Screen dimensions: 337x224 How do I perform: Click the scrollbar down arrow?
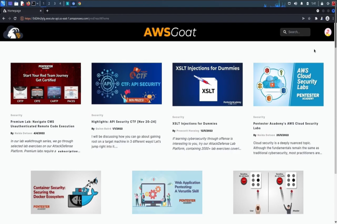(x=336, y=222)
